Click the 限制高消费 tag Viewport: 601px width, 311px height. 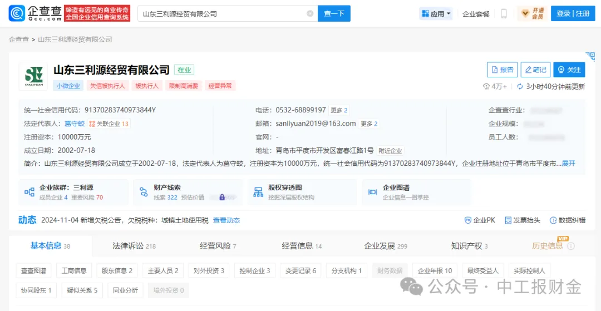[184, 86]
